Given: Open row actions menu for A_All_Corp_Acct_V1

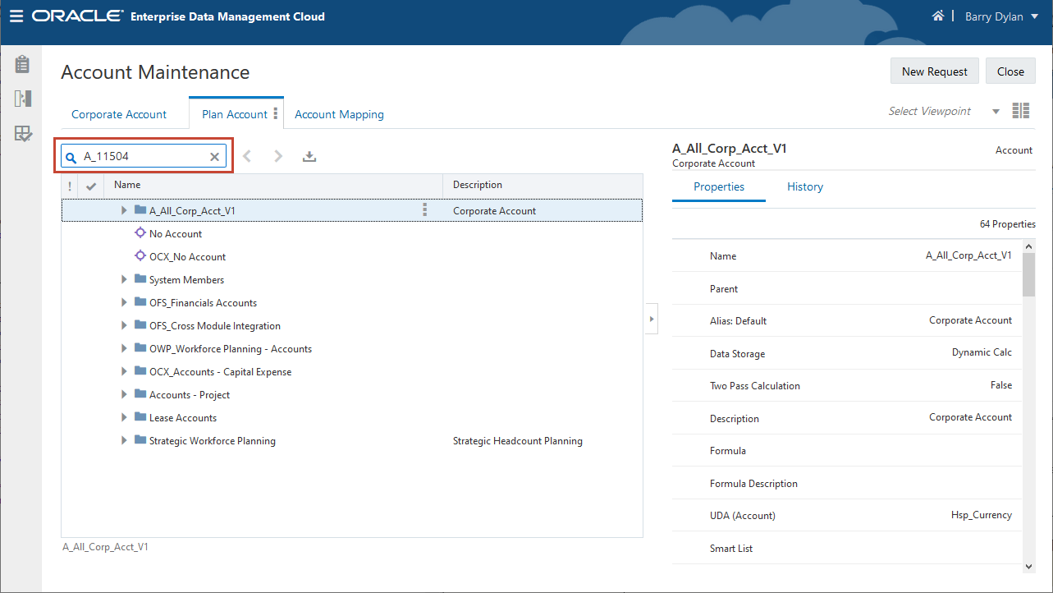Looking at the screenshot, I should (x=424, y=210).
